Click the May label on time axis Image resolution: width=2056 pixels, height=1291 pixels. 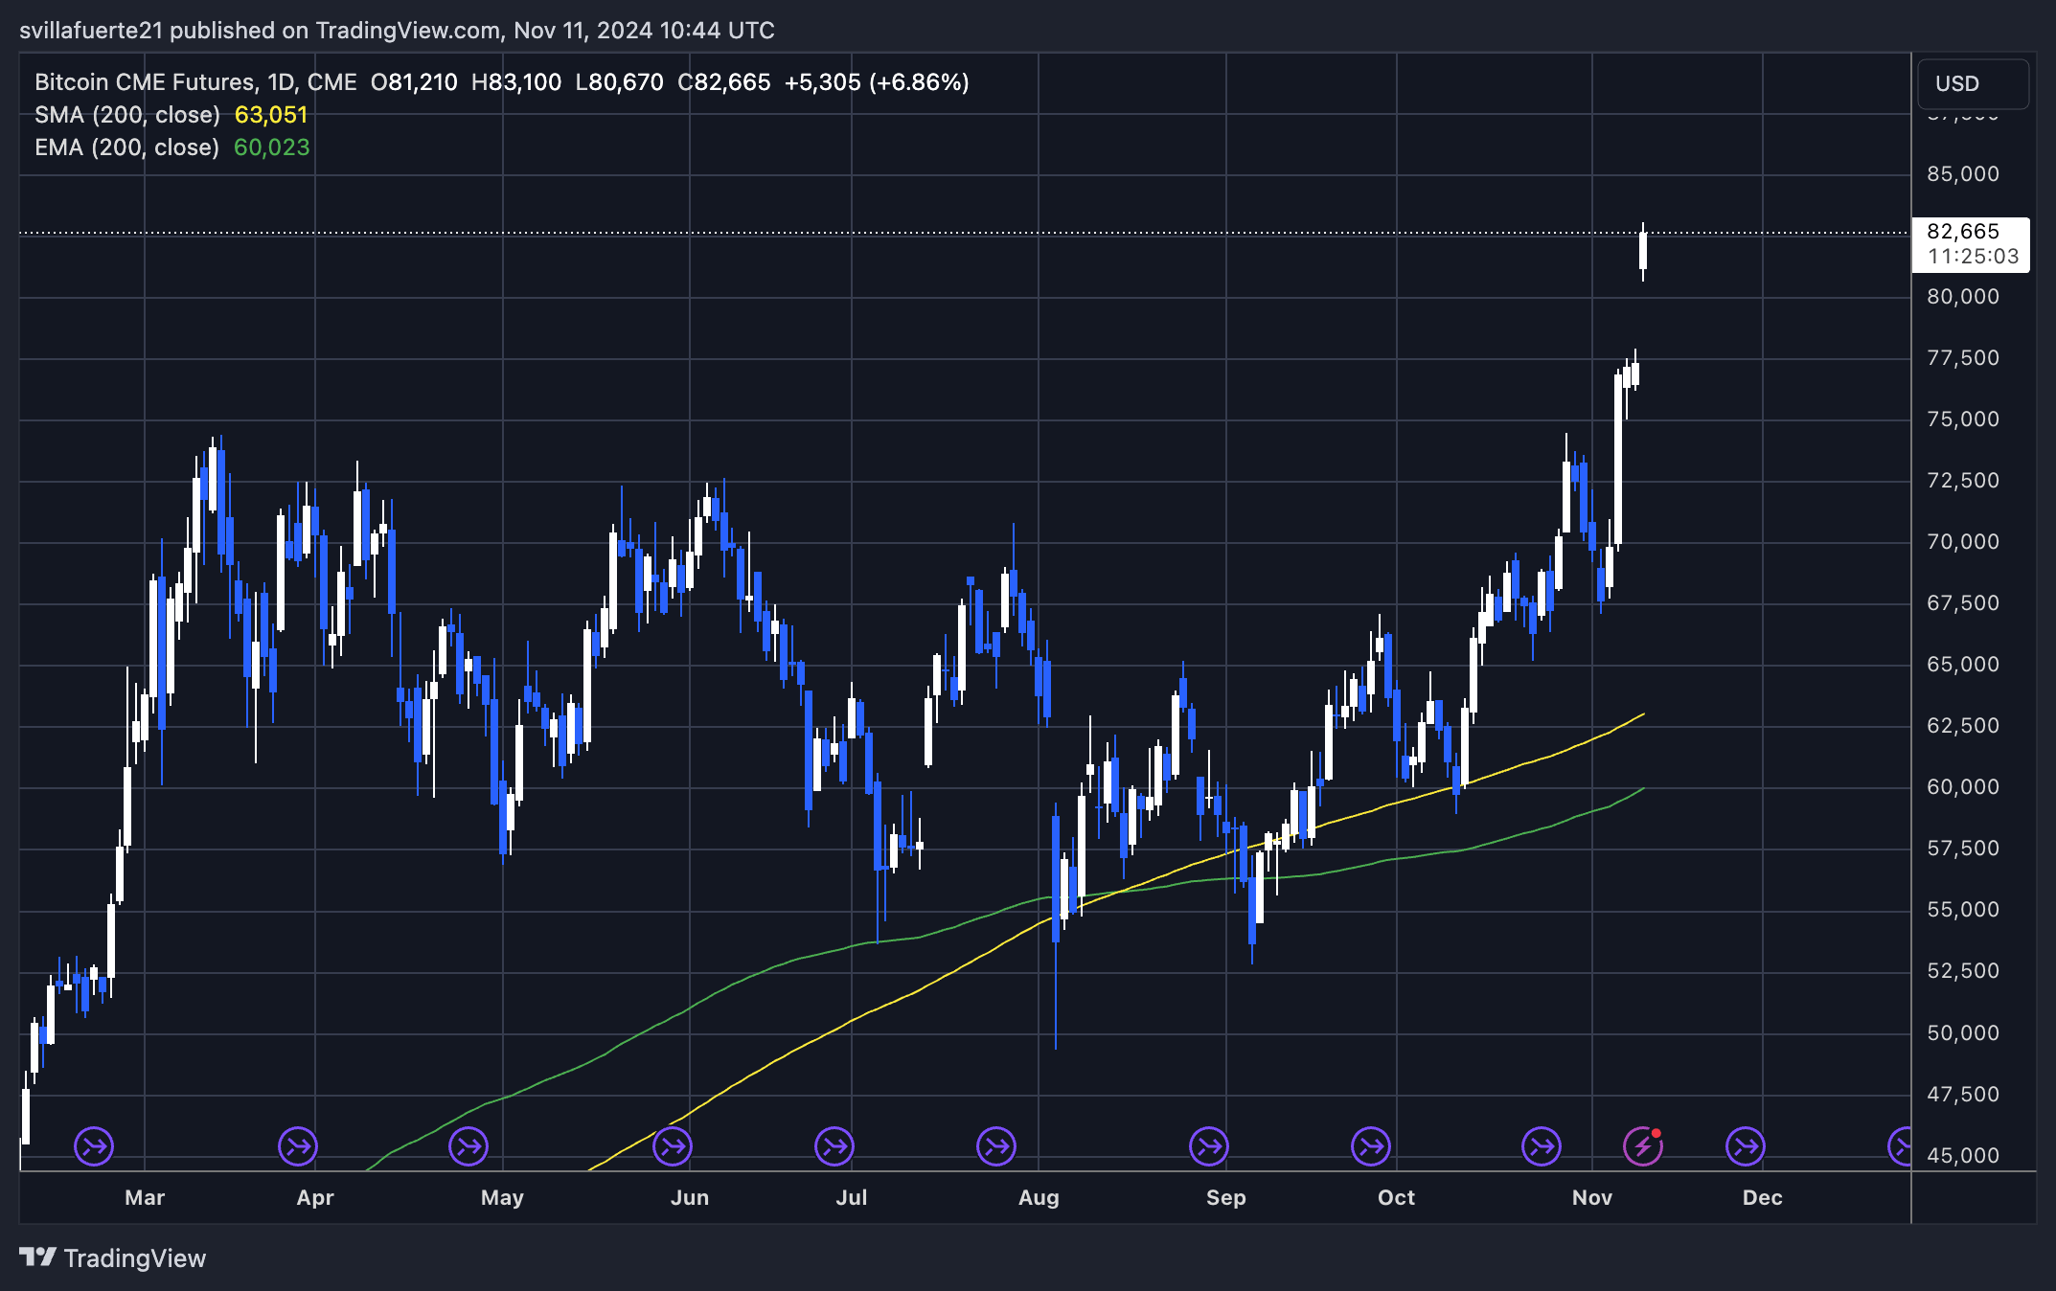[x=502, y=1198]
